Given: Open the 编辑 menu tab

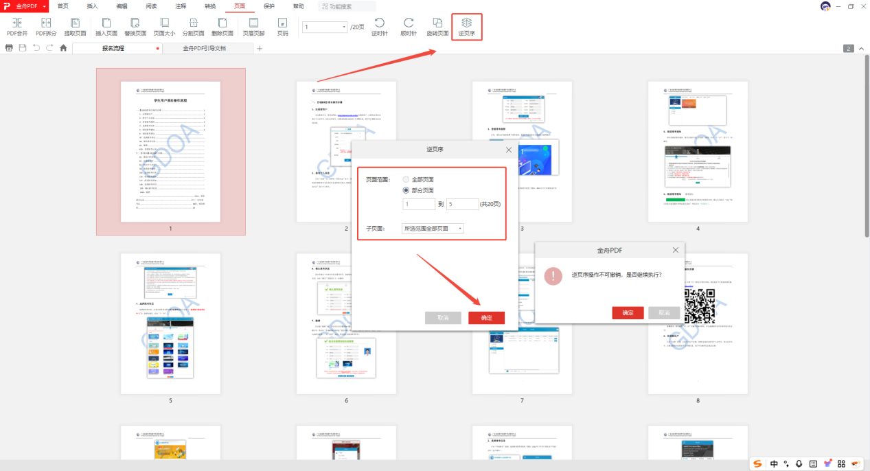Looking at the screenshot, I should 122,5.
